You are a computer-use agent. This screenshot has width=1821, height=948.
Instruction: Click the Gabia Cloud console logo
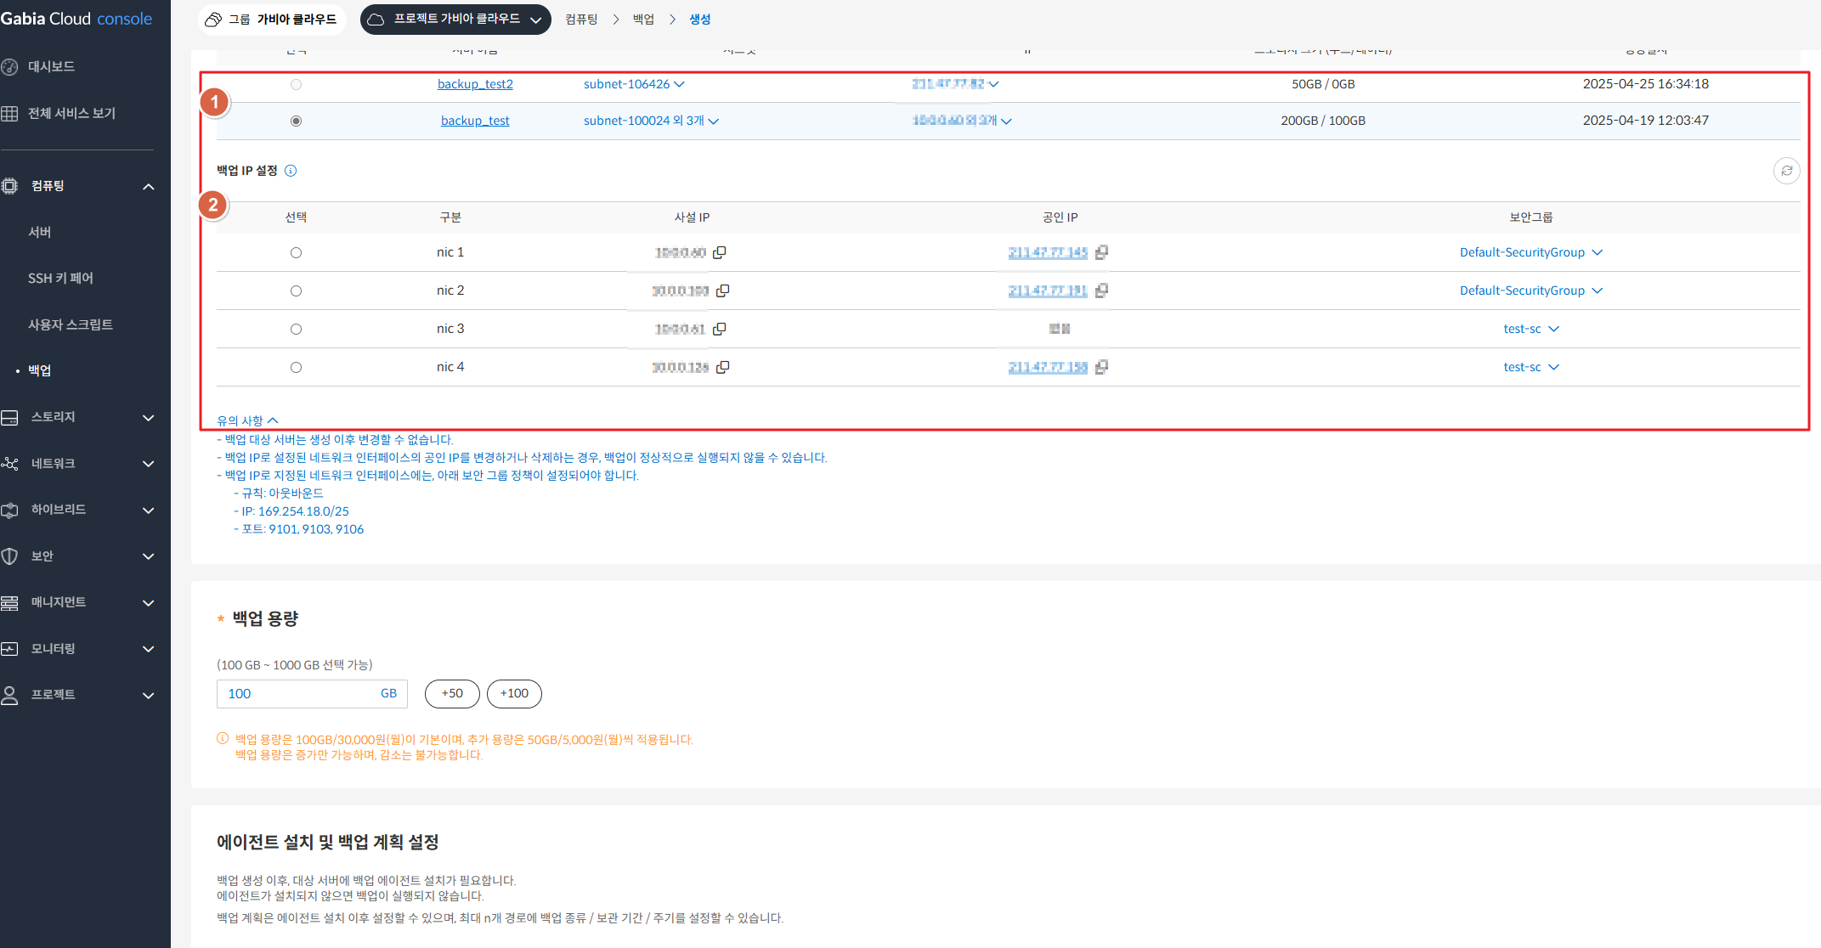tap(76, 18)
